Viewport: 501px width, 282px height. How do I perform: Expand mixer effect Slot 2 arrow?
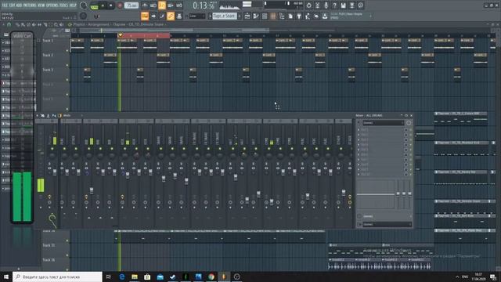pyautogui.click(x=359, y=135)
